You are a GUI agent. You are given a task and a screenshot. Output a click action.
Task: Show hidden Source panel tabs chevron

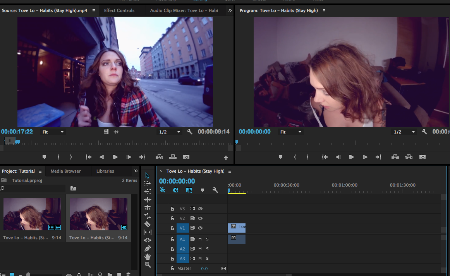(230, 10)
